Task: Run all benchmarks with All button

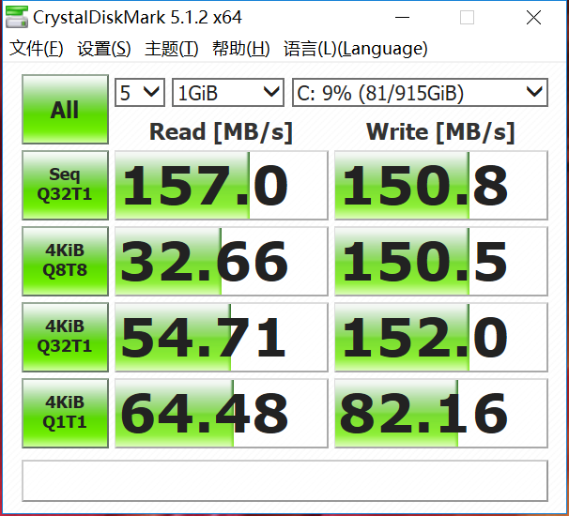Action: point(65,110)
